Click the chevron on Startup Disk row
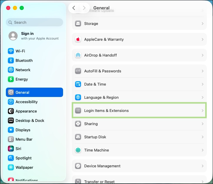The image size is (213, 184). point(202,137)
